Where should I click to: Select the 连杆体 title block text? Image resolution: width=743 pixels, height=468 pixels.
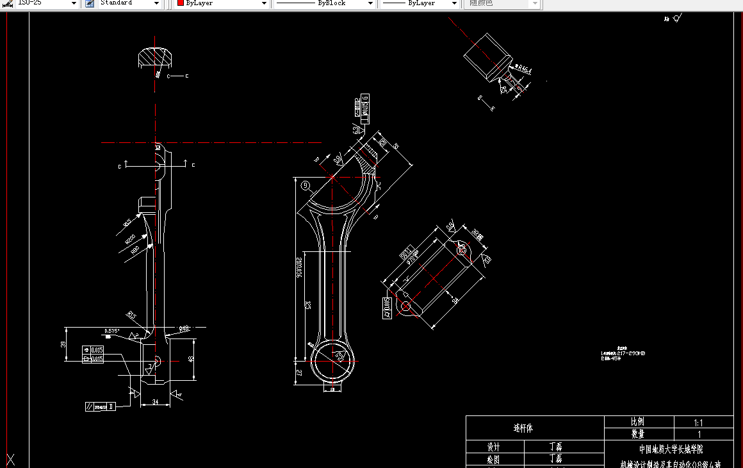[523, 428]
